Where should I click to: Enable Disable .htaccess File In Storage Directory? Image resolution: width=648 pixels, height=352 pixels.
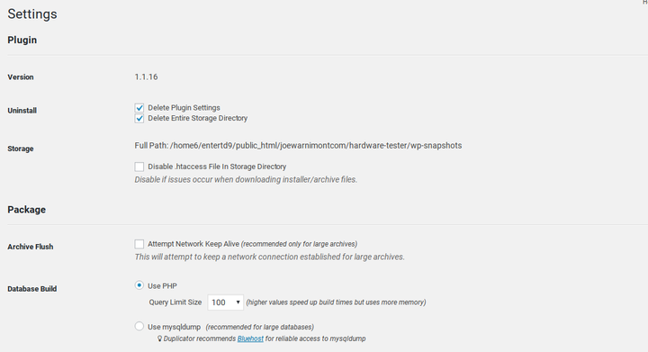point(139,167)
